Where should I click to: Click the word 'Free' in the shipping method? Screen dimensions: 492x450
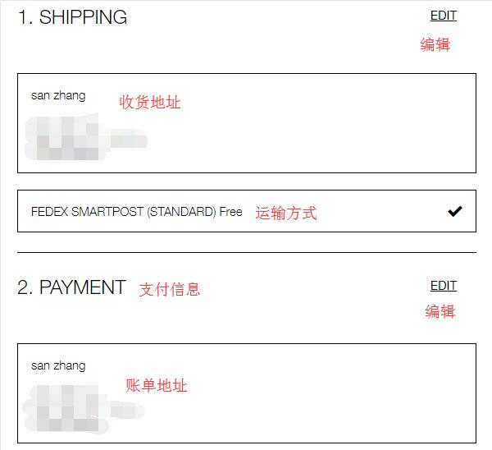(231, 212)
